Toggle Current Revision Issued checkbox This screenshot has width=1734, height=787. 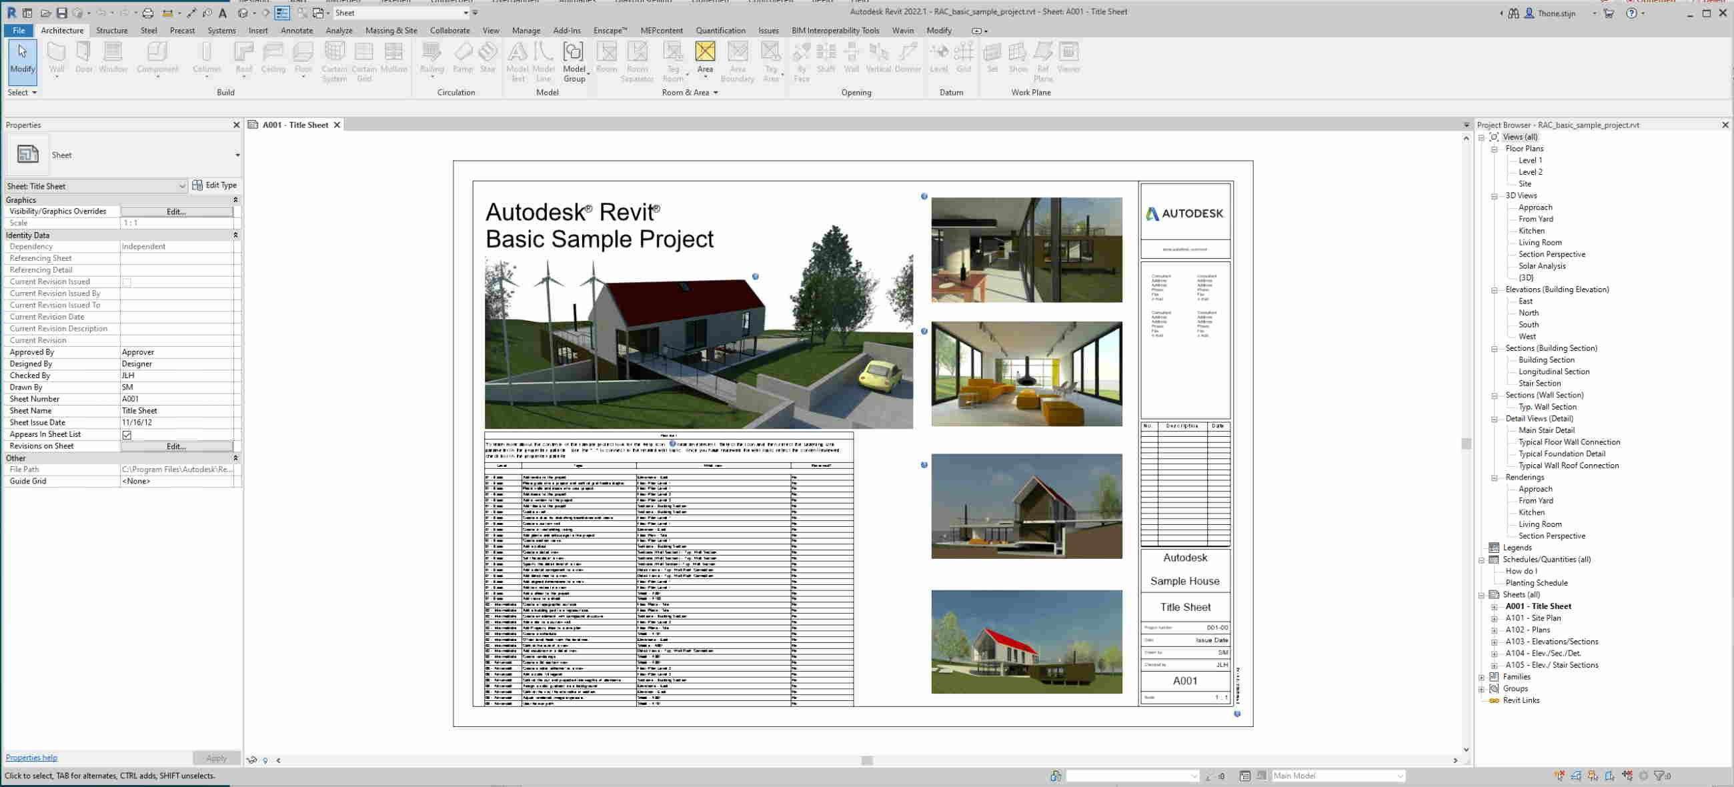pos(127,282)
